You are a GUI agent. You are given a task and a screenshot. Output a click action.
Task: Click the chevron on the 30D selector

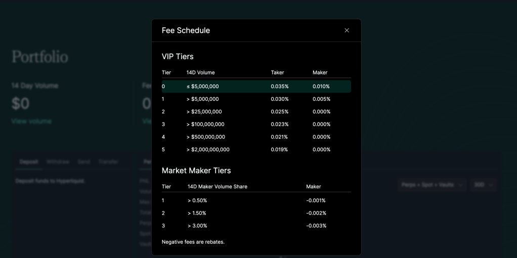click(491, 185)
